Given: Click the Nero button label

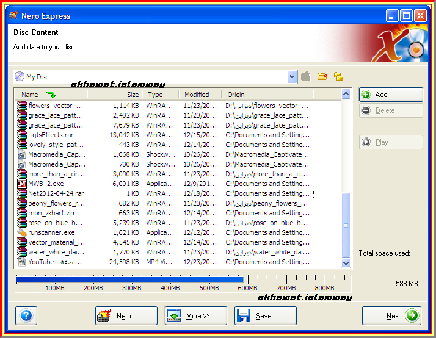Looking at the screenshot, I should [124, 316].
